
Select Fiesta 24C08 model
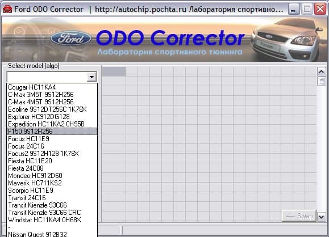pyautogui.click(x=52, y=168)
